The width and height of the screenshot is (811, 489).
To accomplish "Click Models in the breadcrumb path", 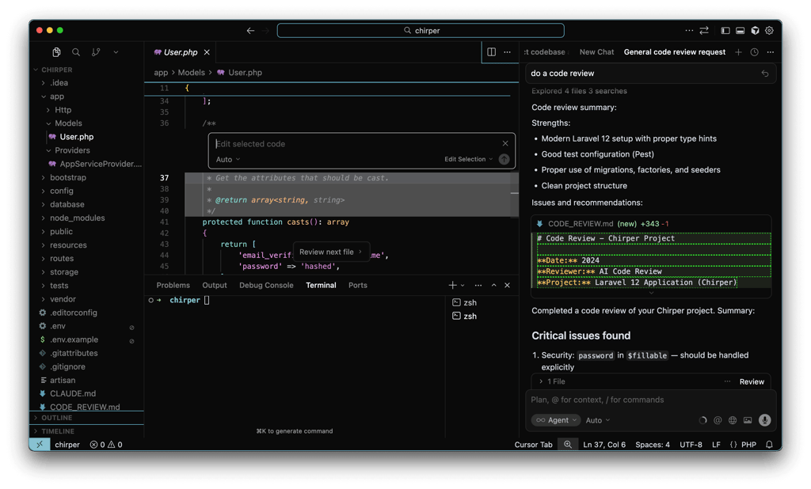I will 192,72.
